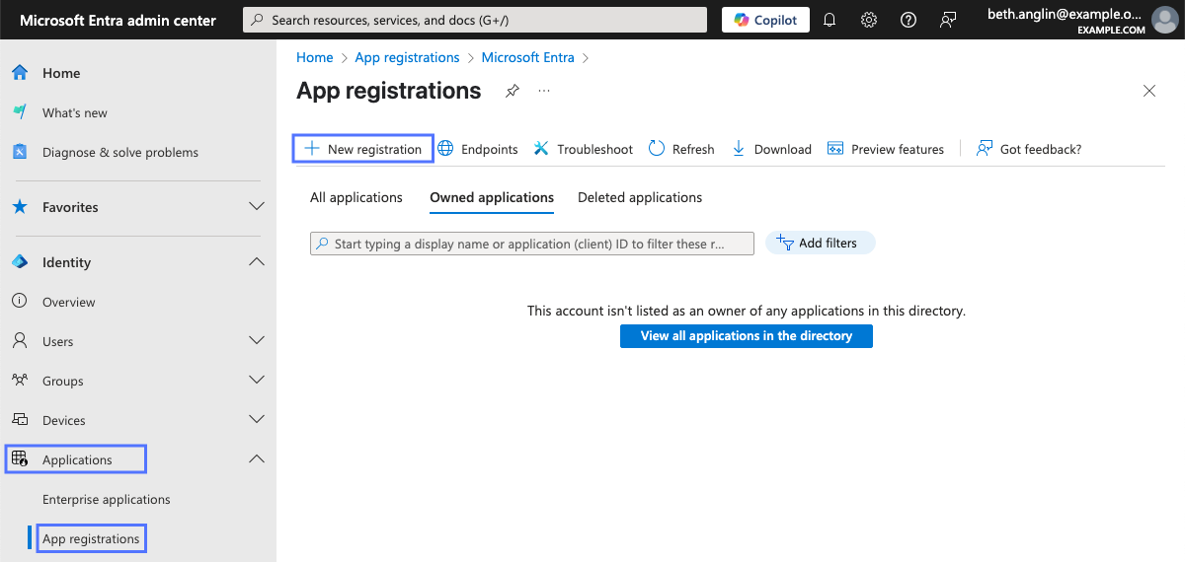This screenshot has width=1185, height=562.
Task: Switch to the Owned applications tab
Action: pyautogui.click(x=492, y=197)
